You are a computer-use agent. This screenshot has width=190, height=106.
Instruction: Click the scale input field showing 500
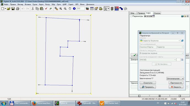tap(81, 8)
